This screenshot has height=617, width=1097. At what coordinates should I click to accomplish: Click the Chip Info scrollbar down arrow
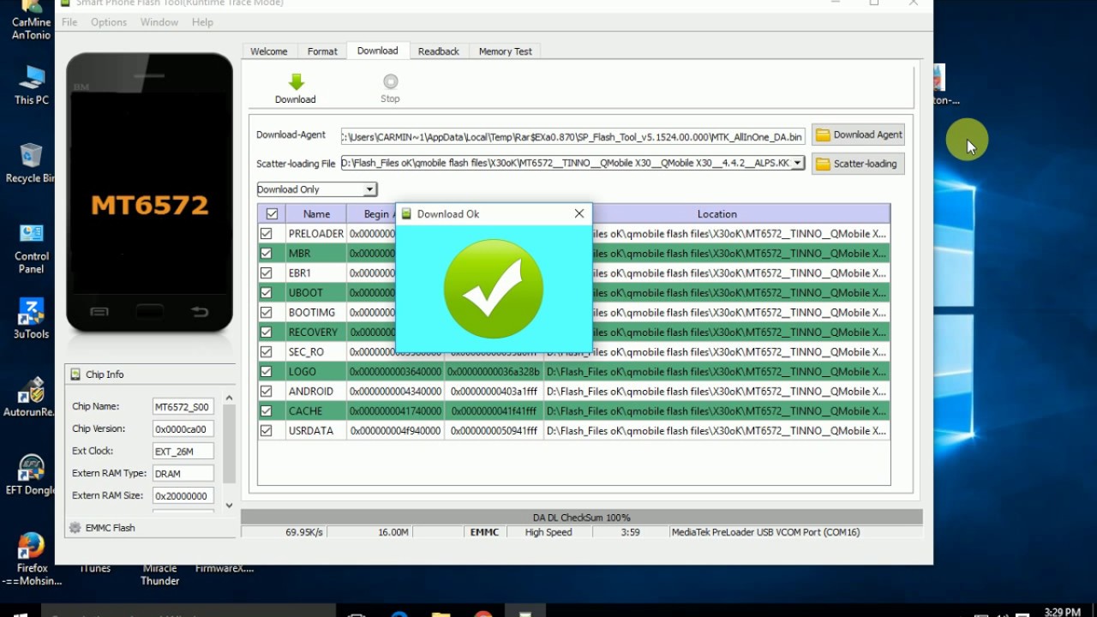tap(229, 506)
